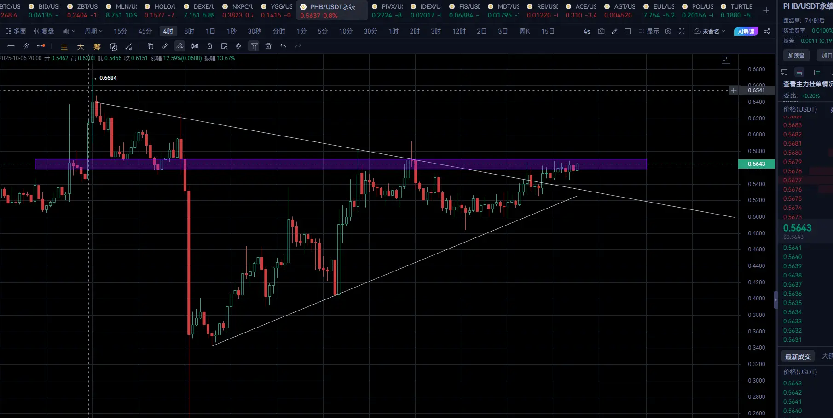
Task: Select the 1日 timeframe
Action: click(x=210, y=31)
